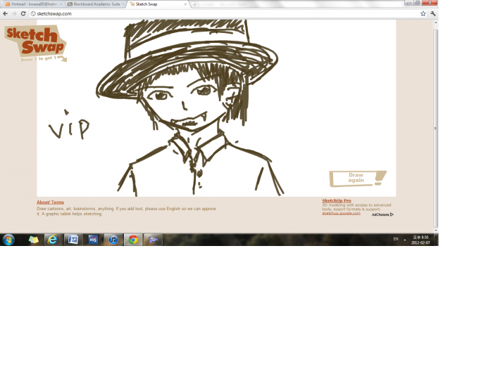Open the Chrome wrench settings menu

pyautogui.click(x=432, y=13)
